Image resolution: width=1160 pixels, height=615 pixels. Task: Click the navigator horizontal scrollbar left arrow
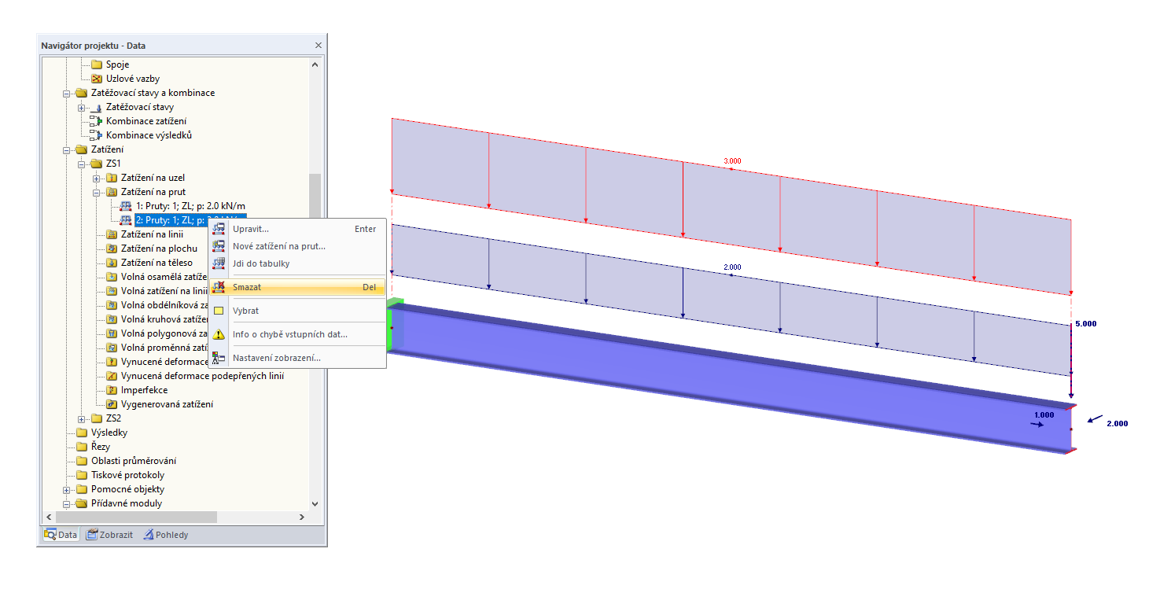[x=47, y=517]
